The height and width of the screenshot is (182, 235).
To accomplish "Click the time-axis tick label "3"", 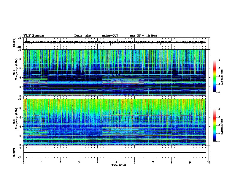I will point(79,162).
